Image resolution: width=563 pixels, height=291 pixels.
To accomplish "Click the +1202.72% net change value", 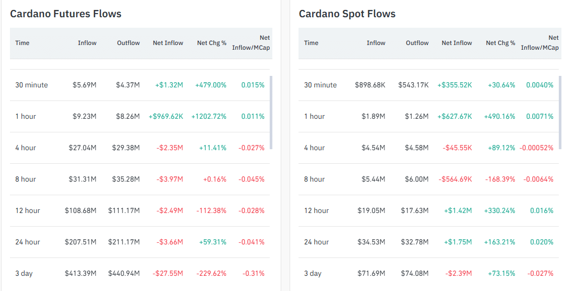I will (209, 116).
